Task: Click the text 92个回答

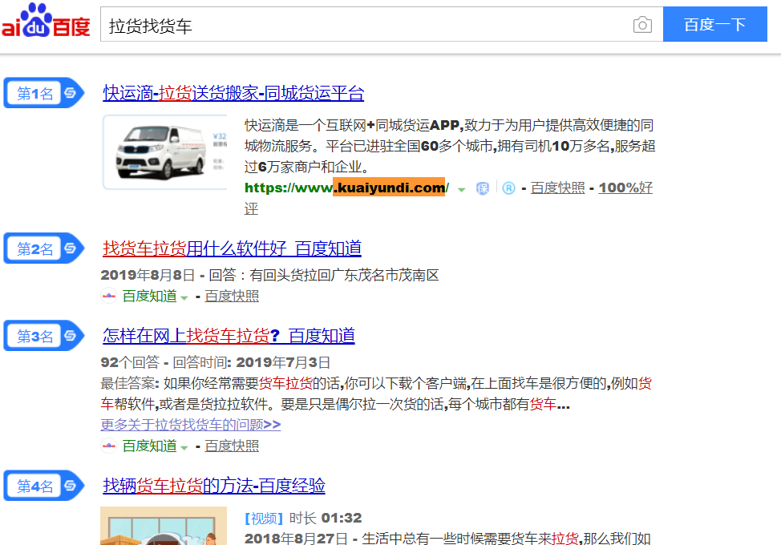Action: pos(130,362)
